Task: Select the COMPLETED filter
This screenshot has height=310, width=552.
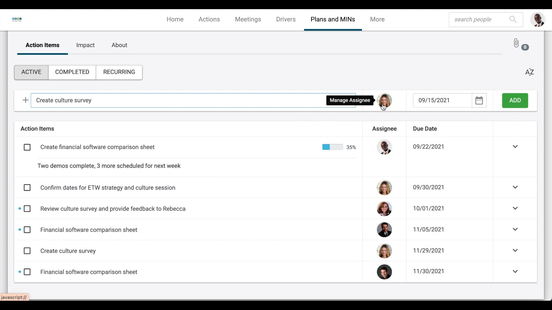Action: point(72,72)
